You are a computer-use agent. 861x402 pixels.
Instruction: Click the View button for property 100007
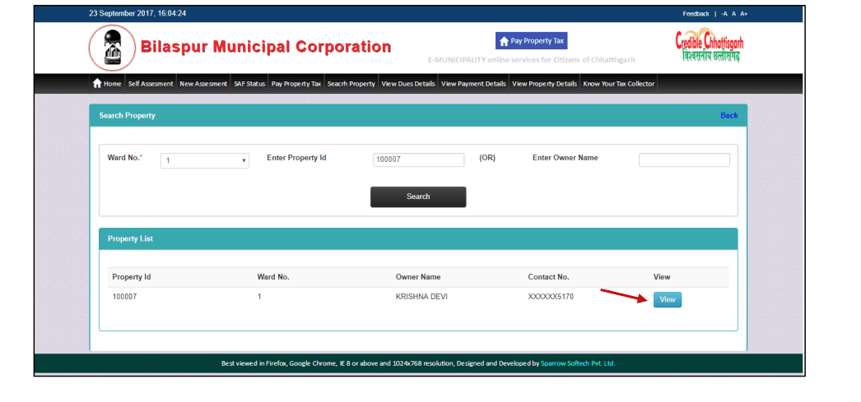[x=668, y=299]
